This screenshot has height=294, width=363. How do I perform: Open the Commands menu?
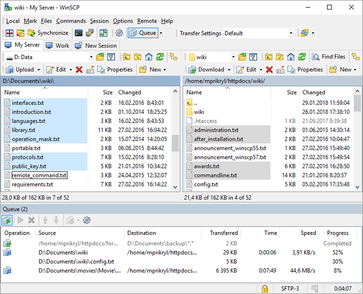[71, 21]
